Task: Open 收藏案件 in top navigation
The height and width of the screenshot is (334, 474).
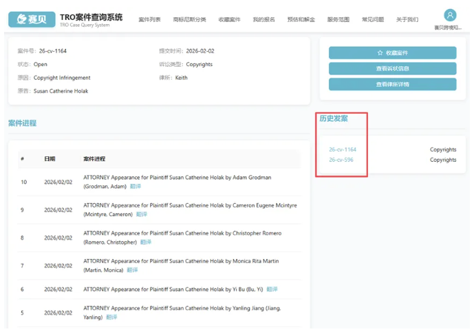Action: [229, 20]
